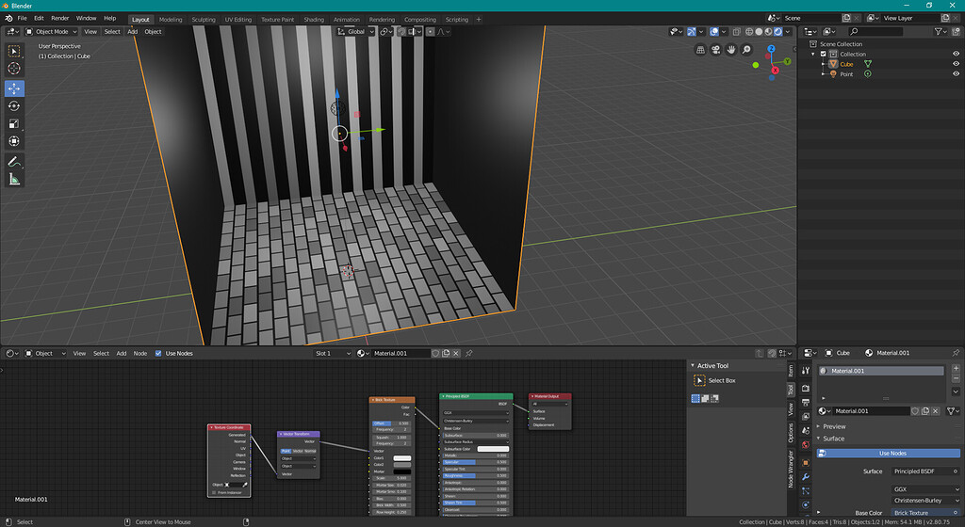Open the Global transform orientation dropdown

pyautogui.click(x=355, y=31)
